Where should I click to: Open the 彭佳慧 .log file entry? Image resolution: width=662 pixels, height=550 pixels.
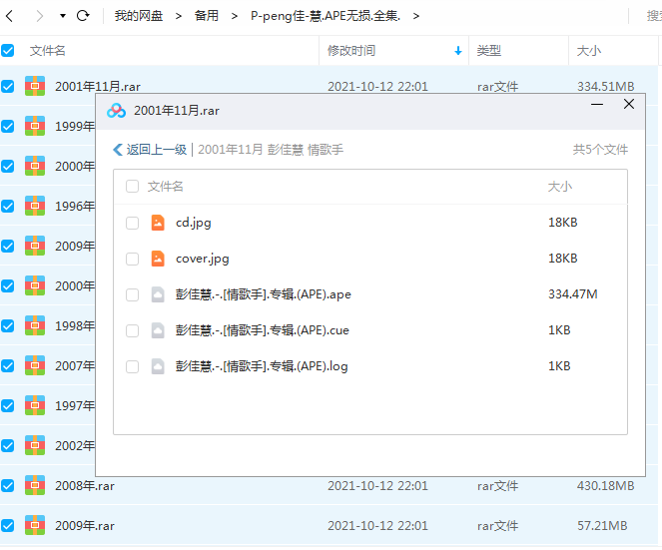point(262,366)
